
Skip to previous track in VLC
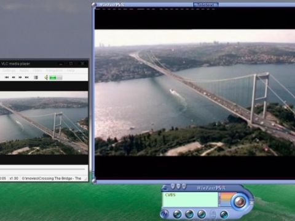[7, 77]
